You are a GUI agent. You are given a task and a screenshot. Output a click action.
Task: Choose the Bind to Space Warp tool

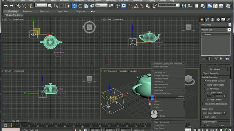tap(30, 6)
